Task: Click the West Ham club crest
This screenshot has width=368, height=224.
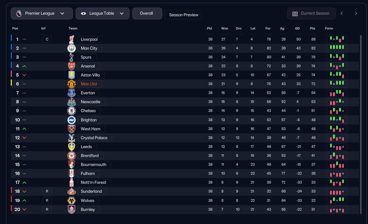Action: (72, 129)
